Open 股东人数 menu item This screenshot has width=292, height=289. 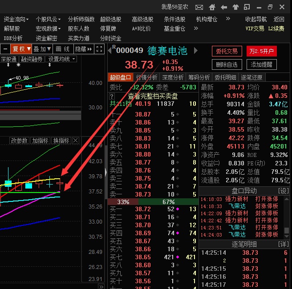tap(79, 28)
